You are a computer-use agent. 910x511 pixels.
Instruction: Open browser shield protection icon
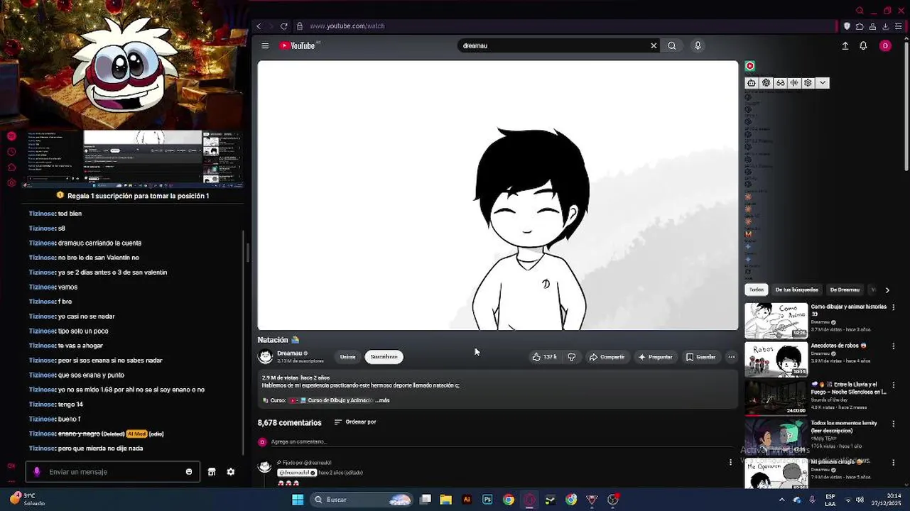point(847,26)
